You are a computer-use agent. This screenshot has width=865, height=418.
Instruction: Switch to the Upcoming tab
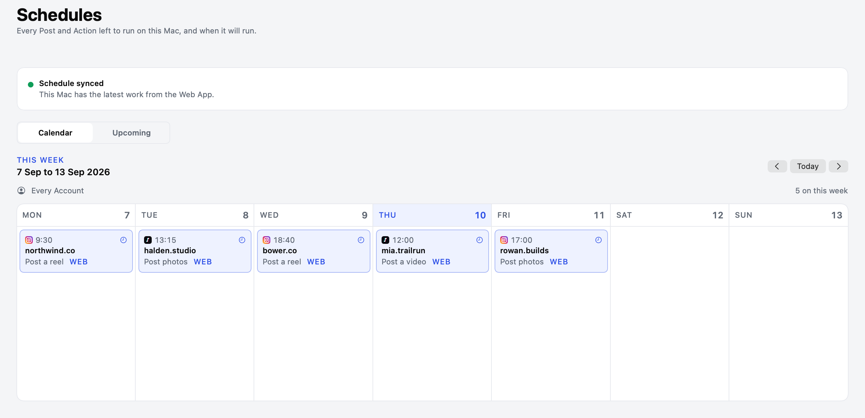[x=131, y=133]
